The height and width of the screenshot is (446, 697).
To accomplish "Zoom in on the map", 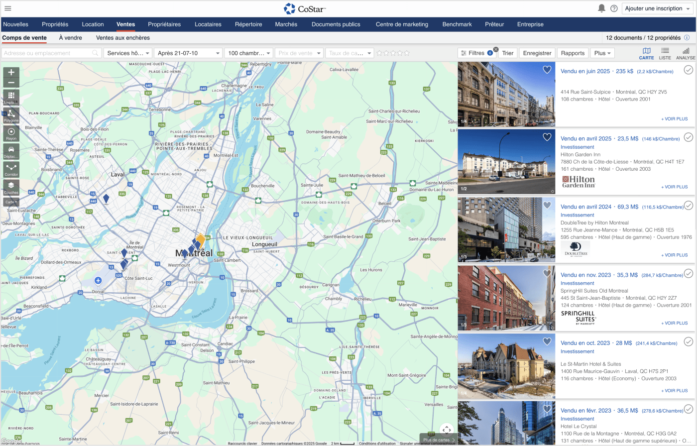I will tap(11, 72).
